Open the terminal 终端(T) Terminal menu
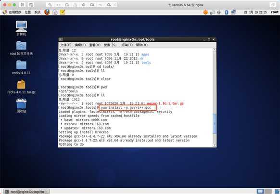Viewport: 280px width, 194px height. tap(127, 45)
